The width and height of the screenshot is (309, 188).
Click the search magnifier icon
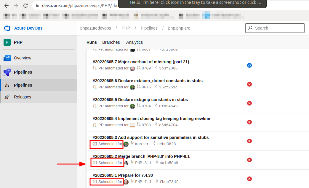(250, 28)
